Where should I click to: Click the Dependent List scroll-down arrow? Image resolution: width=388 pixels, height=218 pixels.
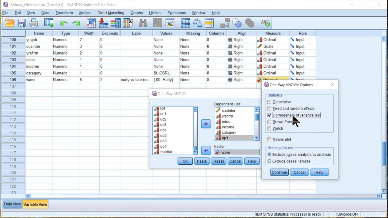point(257,138)
